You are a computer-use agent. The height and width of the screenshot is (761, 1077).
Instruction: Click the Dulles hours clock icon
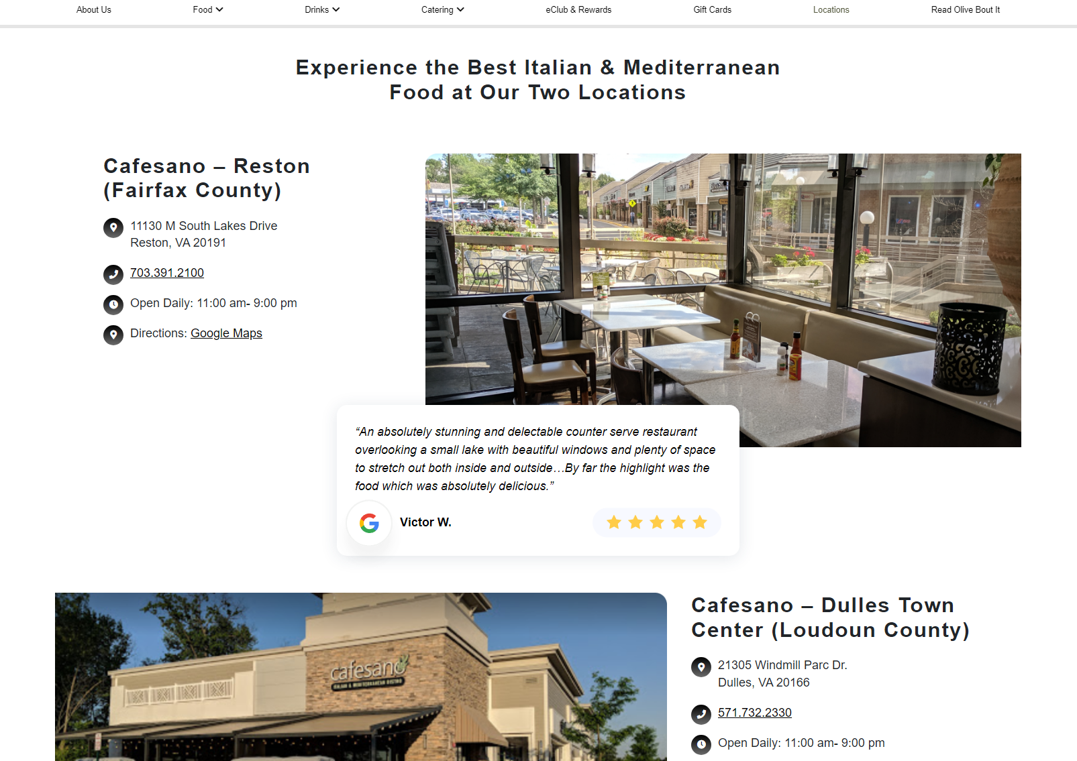point(701,744)
